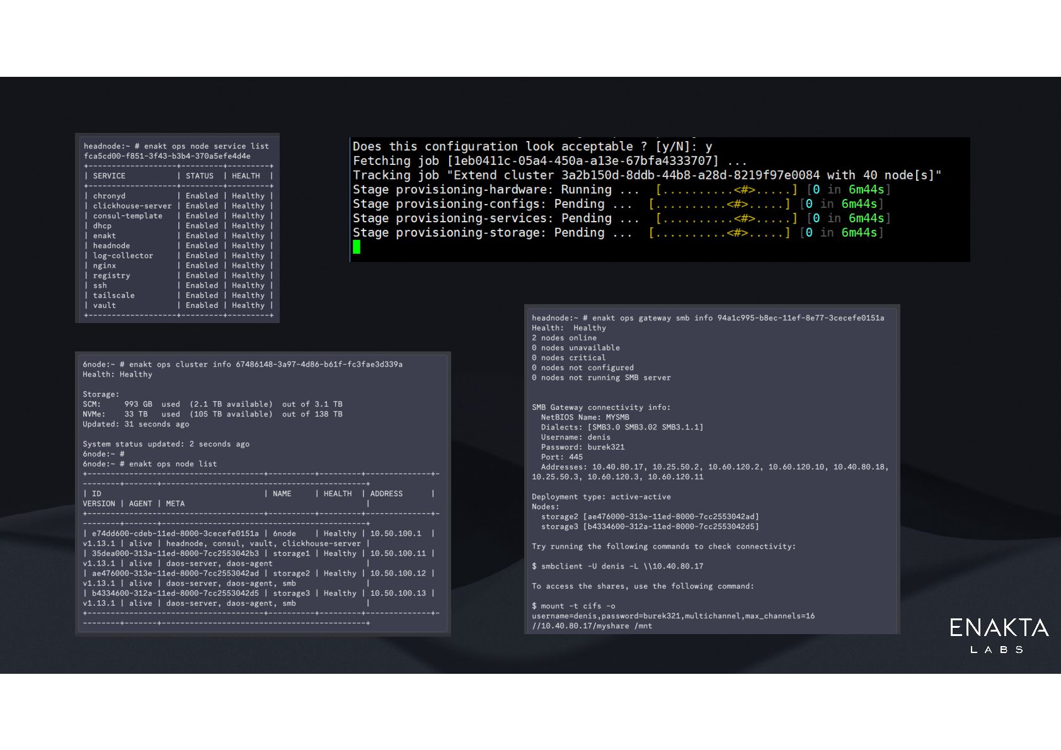Select the job ID 1eb0411c-05a4-450a-a13e-67bfa4333707
This screenshot has height=750, width=1061.
[x=583, y=161]
